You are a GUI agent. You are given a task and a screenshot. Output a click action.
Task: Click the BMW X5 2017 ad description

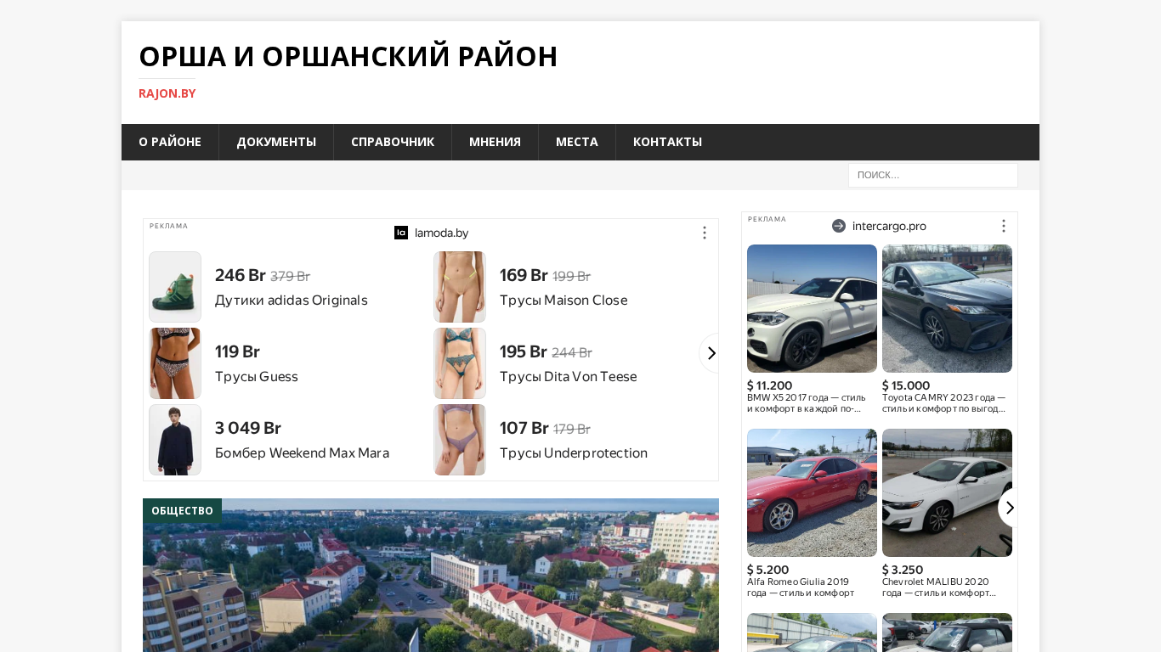[807, 403]
